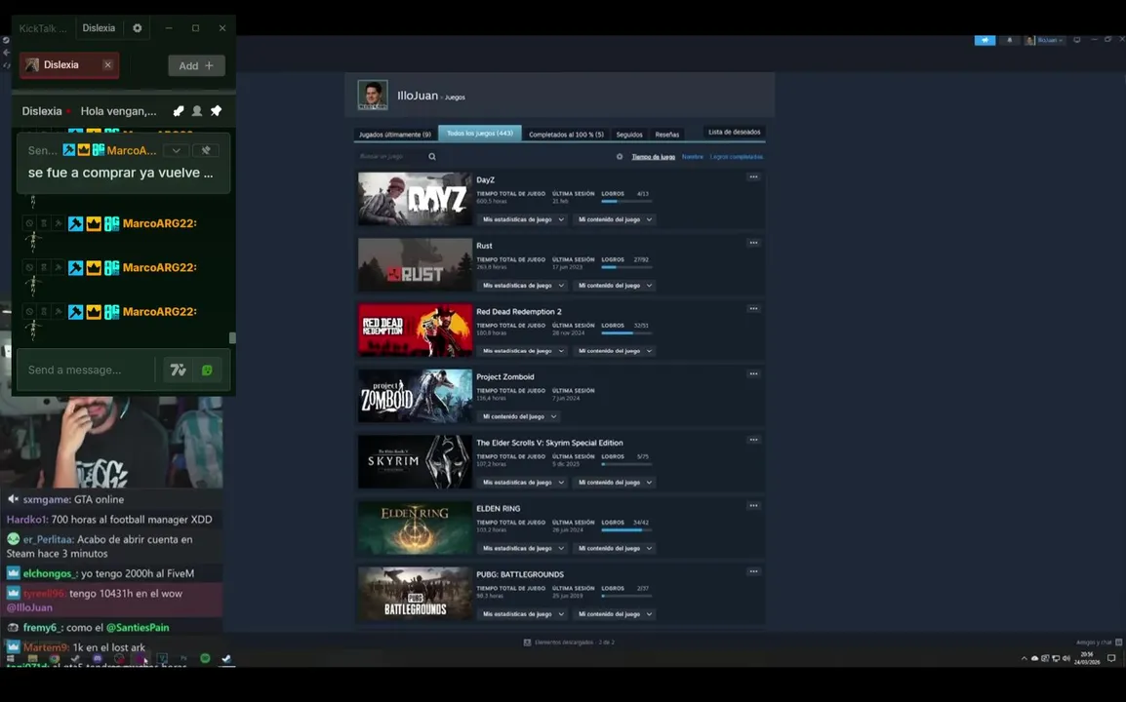Viewport: 1126px width, 702px height.
Task: Ban icon on first MarcoARG22 message
Action: tap(29, 223)
